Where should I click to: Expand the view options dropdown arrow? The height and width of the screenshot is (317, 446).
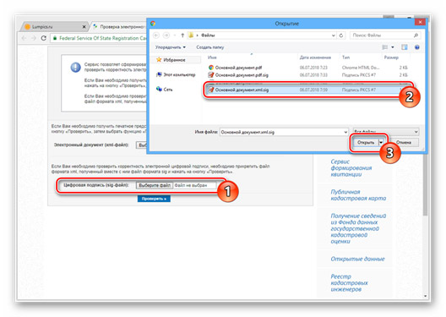point(393,47)
